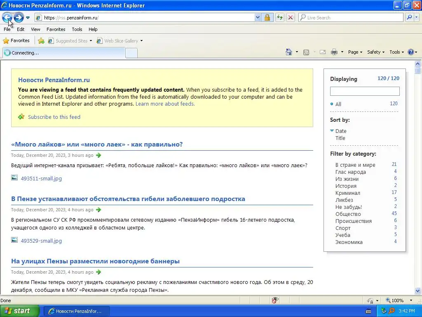Click the New Tab button
Screen dimensions: 422x317
[x=131, y=53]
